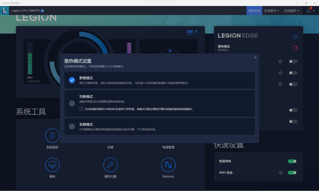319x191 pixels.
Task: Switch to the 我的设备 tab
Action: pos(254,10)
